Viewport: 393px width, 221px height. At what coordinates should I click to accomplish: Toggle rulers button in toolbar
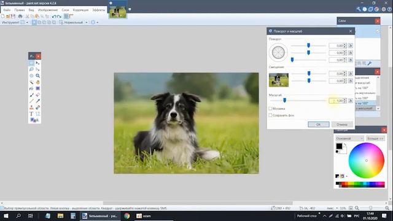[x=71, y=17]
